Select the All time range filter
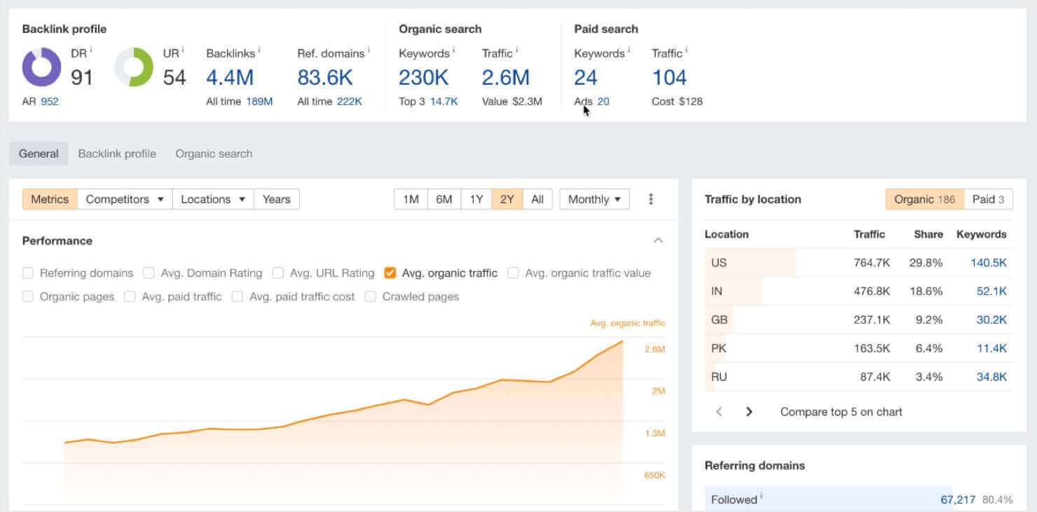This screenshot has height=512, width=1037. 537,199
